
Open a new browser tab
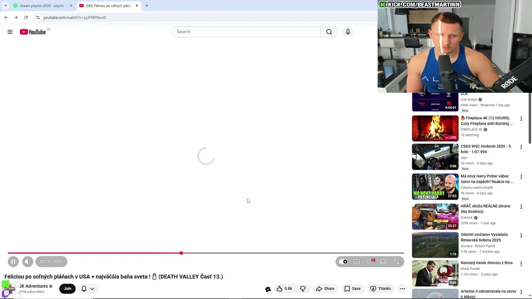[147, 6]
